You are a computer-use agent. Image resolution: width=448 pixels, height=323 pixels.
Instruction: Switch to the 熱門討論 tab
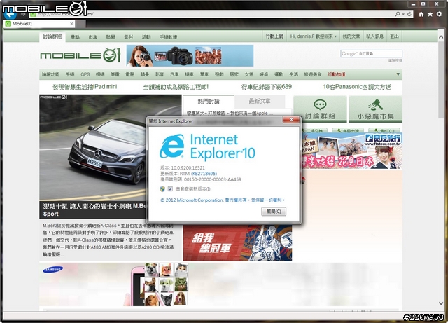pos(209,102)
